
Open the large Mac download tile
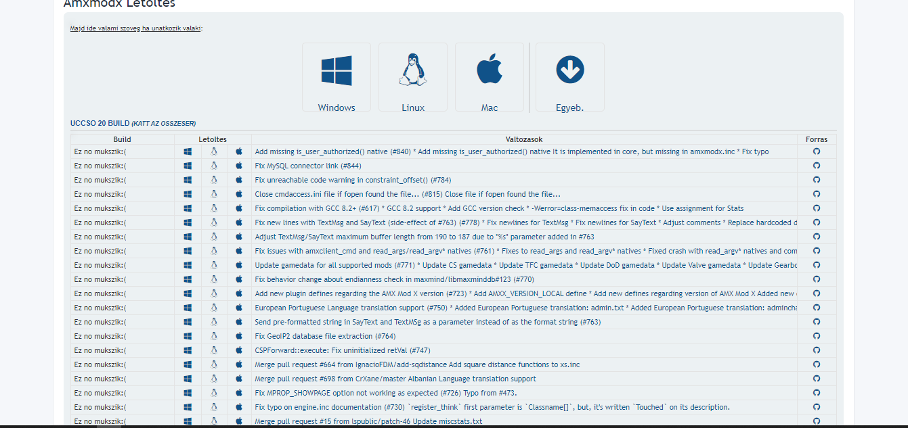point(490,77)
